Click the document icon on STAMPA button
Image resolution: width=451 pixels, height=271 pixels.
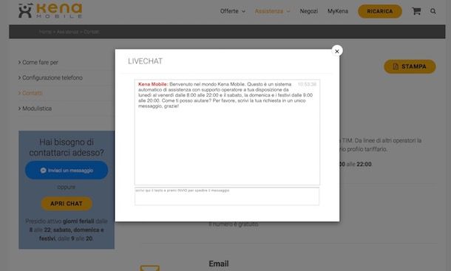click(396, 66)
